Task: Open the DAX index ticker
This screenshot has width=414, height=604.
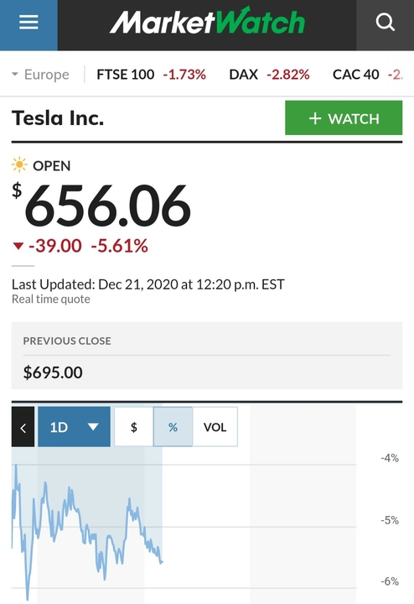Action: click(269, 74)
